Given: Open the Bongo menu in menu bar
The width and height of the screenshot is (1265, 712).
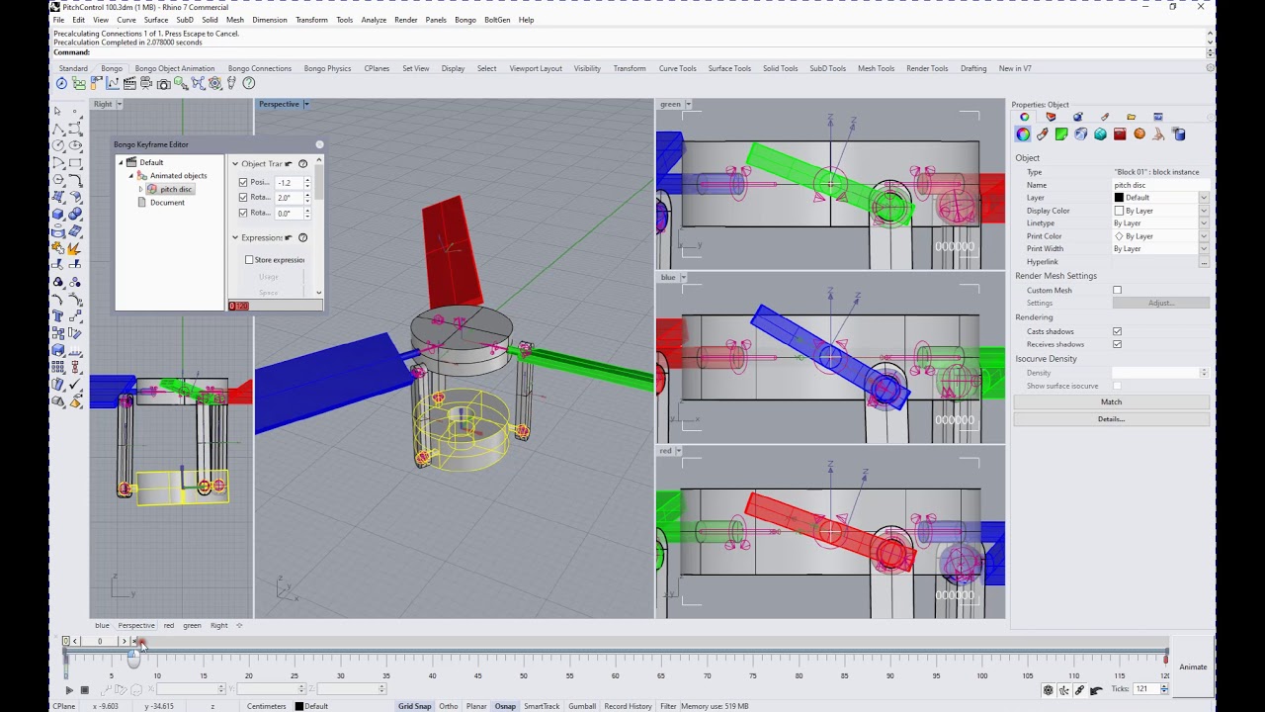Looking at the screenshot, I should (464, 20).
